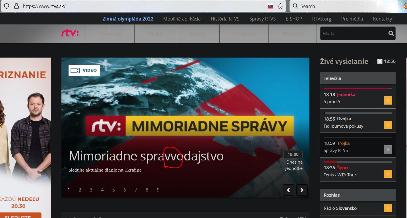Click Šport program progress bar
The height and width of the screenshot is (218, 407).
(x=358, y=162)
